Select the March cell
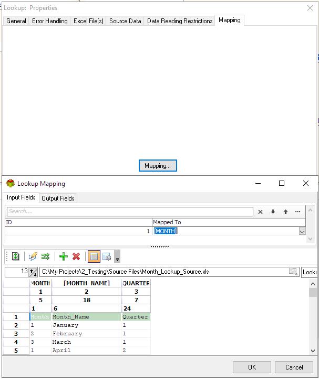Viewport: 319px width, 379px height. (86, 342)
